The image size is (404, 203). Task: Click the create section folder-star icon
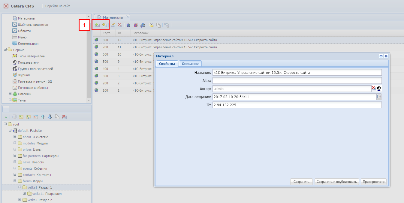[x=21, y=117]
